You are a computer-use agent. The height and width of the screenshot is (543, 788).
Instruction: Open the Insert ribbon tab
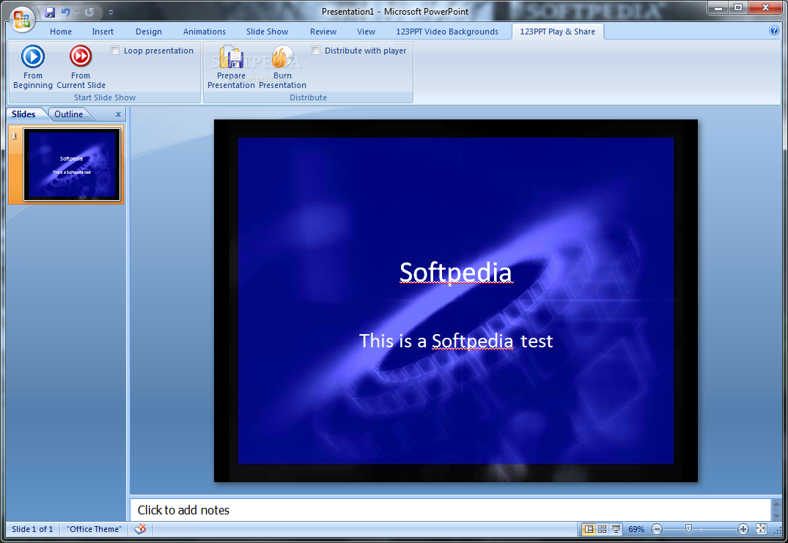click(103, 32)
